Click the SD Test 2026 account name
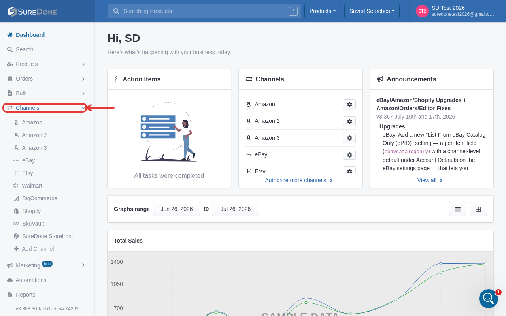The image size is (506, 316). (448, 8)
